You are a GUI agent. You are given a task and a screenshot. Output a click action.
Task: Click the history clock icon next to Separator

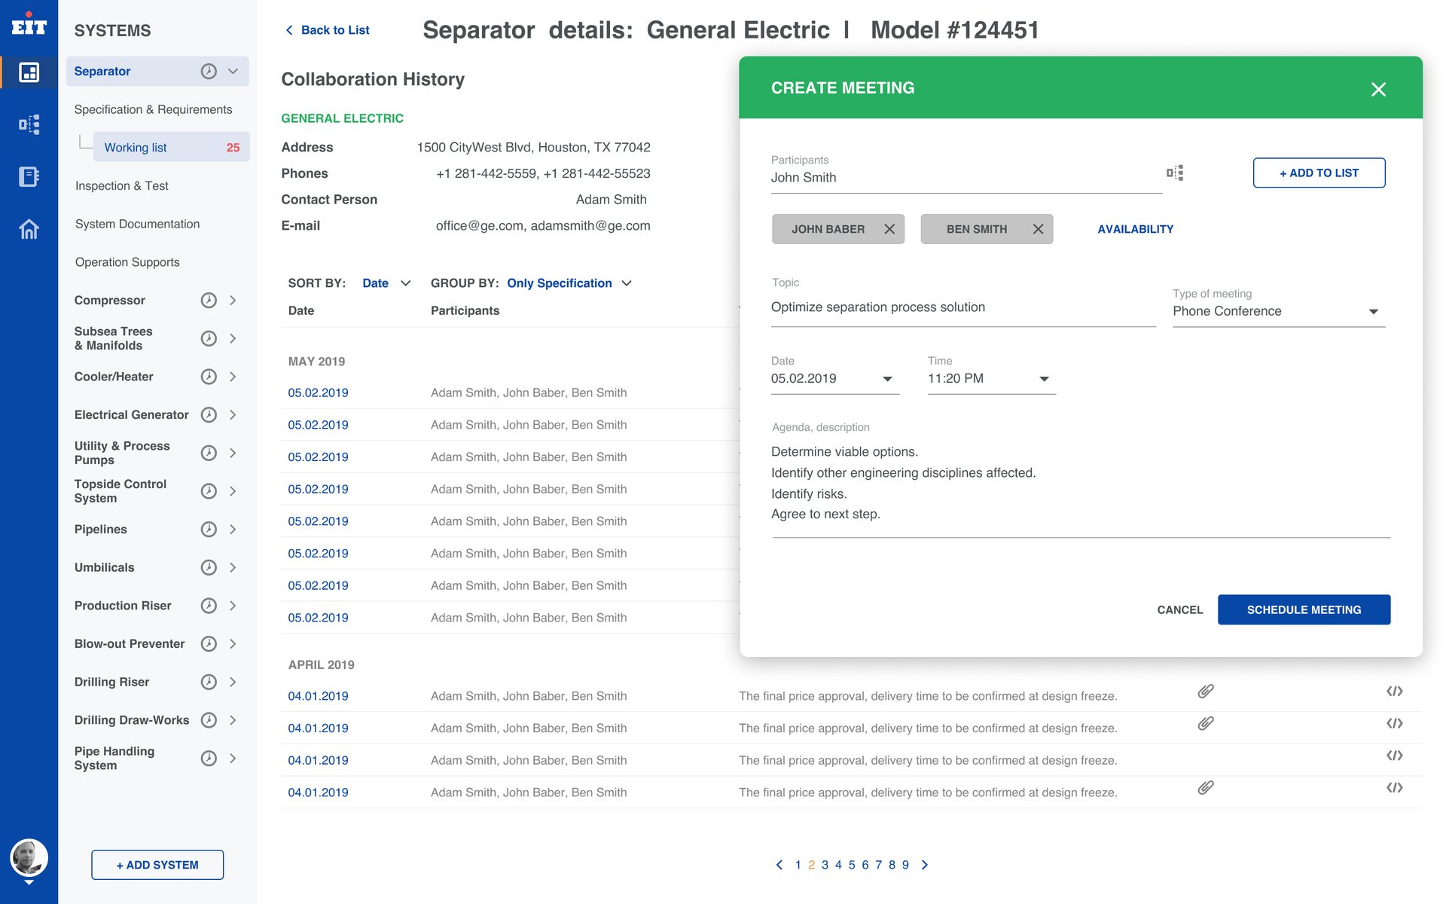tap(209, 71)
